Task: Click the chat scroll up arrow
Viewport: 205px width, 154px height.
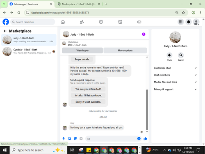Action: pyautogui.click(x=147, y=57)
